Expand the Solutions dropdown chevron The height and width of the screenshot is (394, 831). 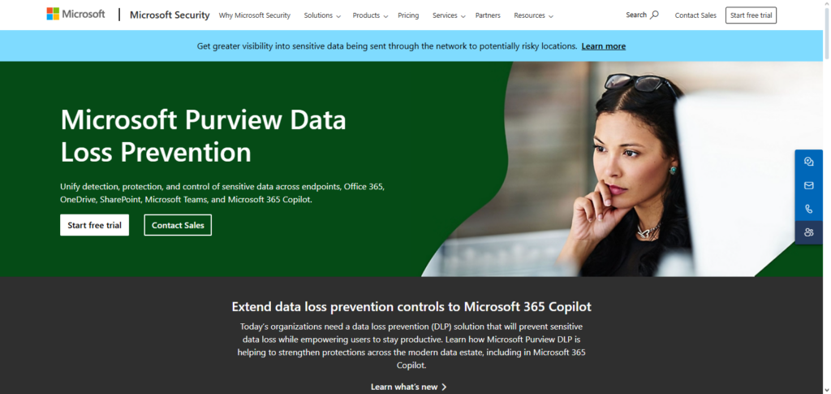[338, 16]
